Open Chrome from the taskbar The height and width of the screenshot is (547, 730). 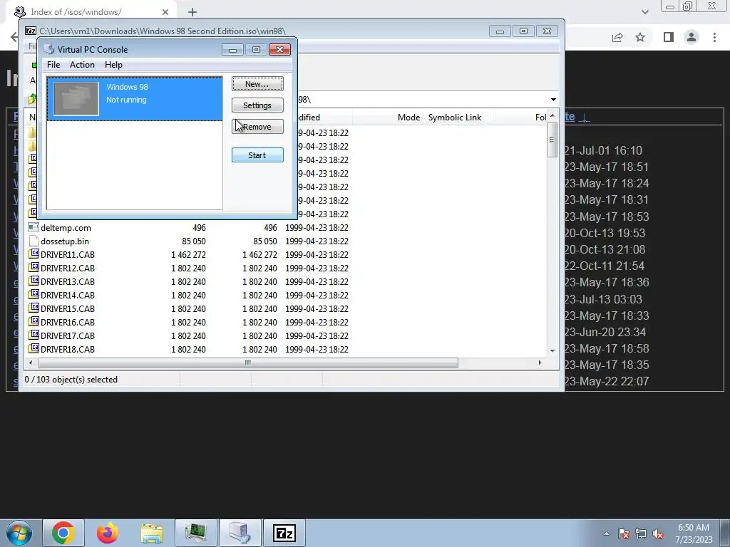click(63, 533)
